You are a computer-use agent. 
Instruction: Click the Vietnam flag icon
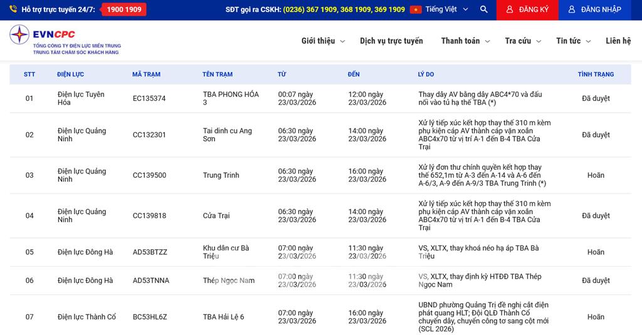pos(416,9)
